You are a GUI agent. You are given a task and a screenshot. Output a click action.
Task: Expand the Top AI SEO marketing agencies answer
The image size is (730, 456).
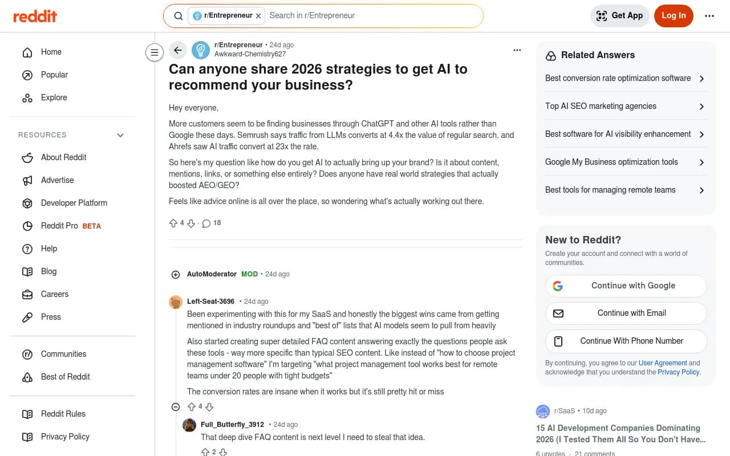pyautogui.click(x=701, y=106)
